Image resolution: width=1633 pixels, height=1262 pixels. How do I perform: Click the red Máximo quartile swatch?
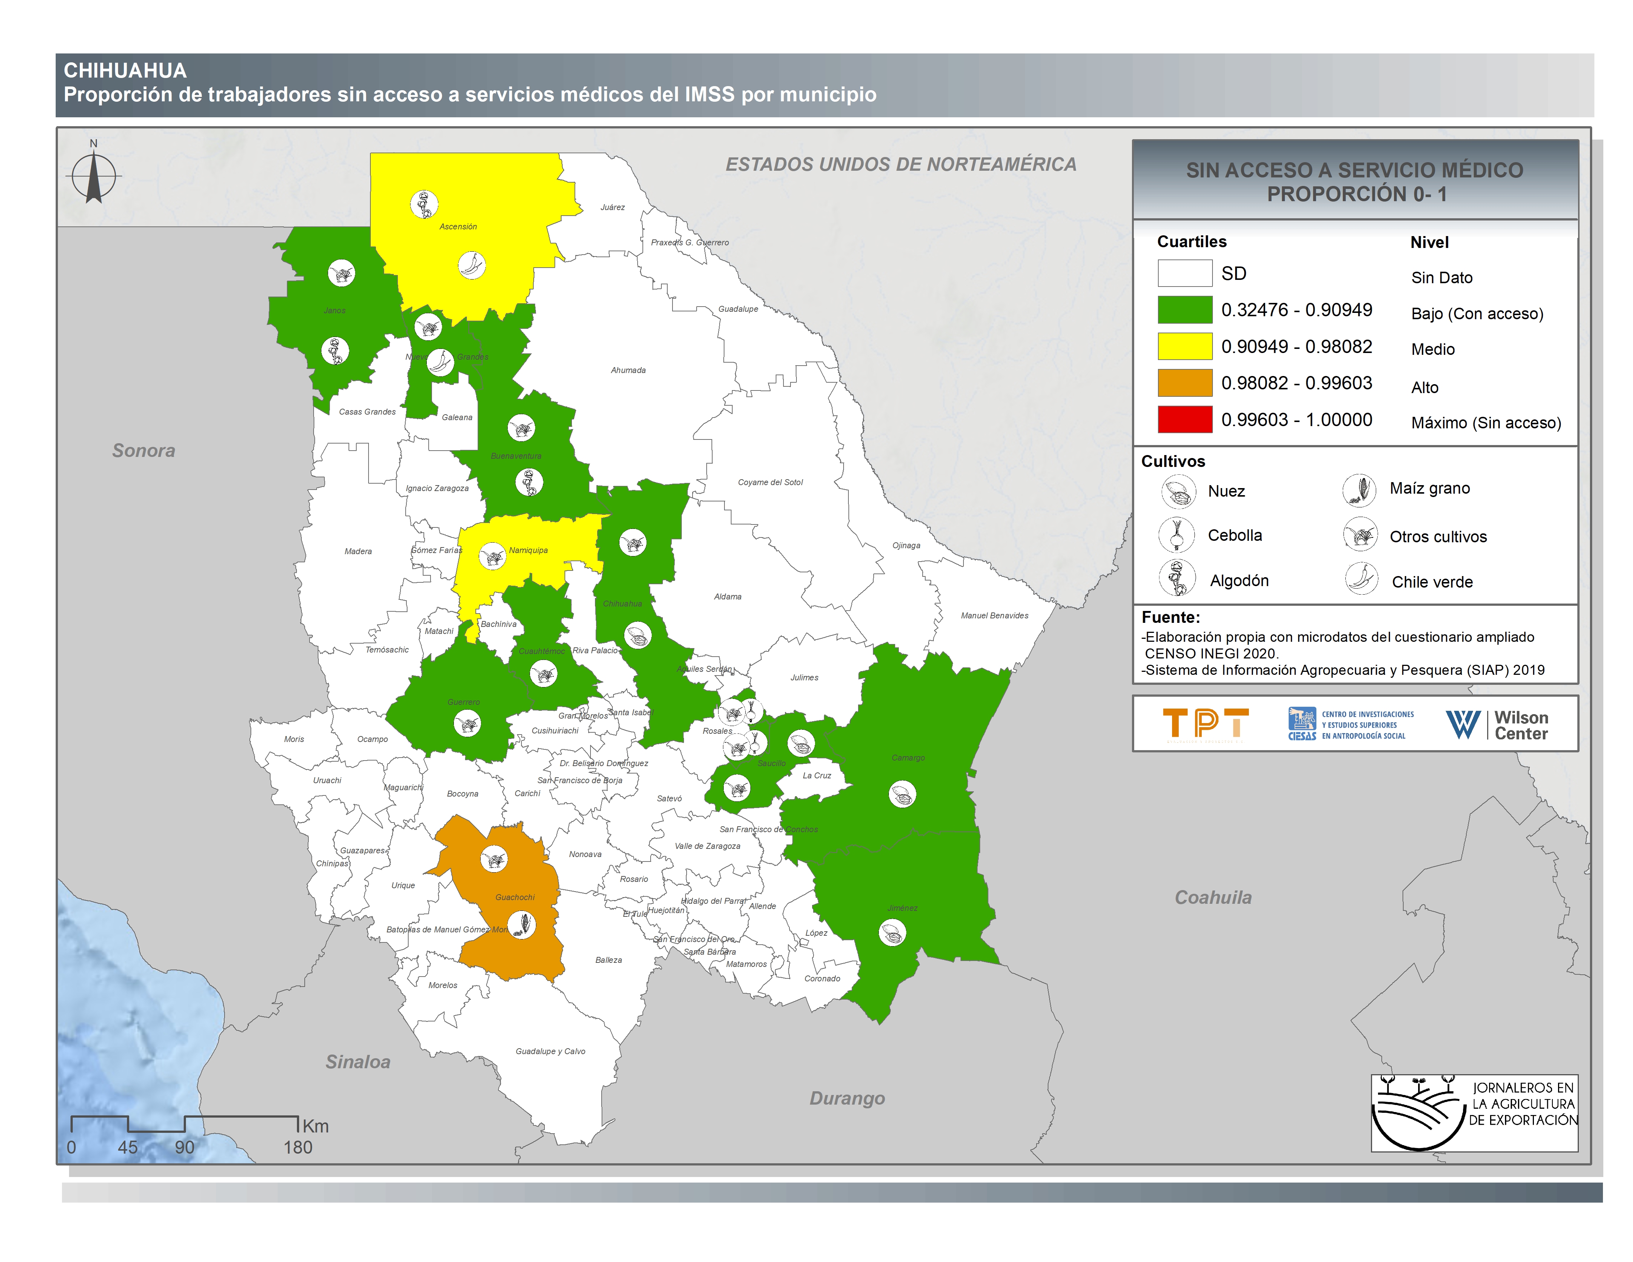tap(1184, 419)
